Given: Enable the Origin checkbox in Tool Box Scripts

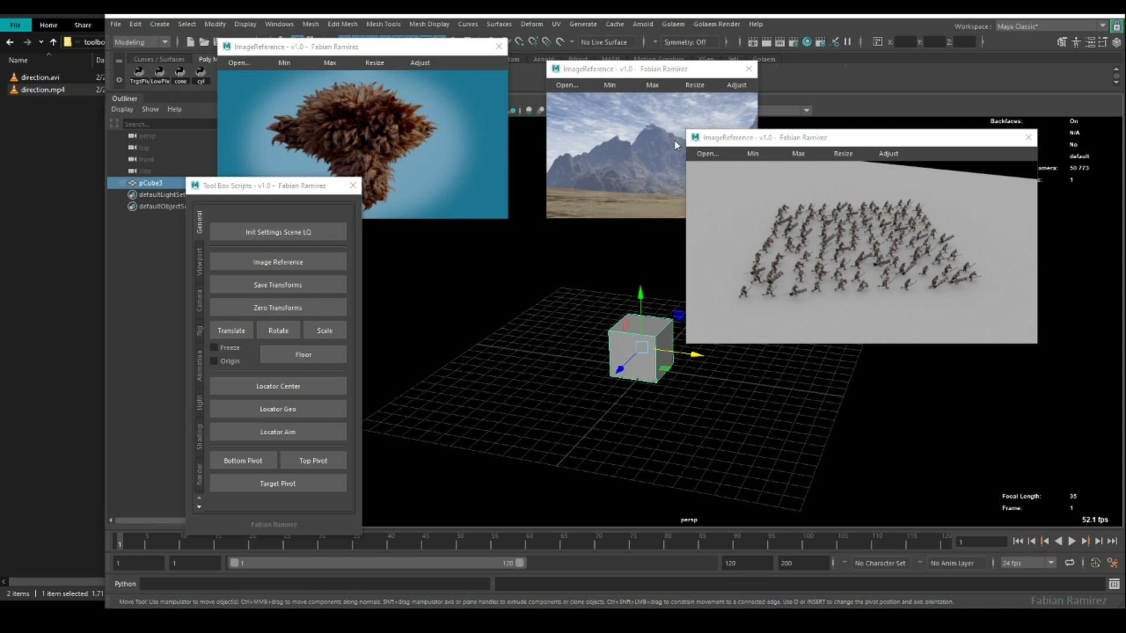Looking at the screenshot, I should pyautogui.click(x=213, y=360).
